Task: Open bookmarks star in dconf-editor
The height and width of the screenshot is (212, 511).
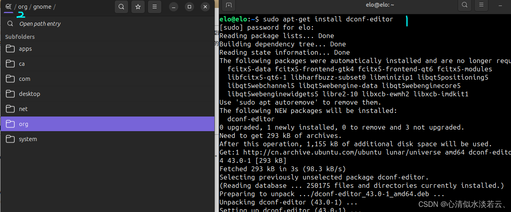Action: click(138, 7)
